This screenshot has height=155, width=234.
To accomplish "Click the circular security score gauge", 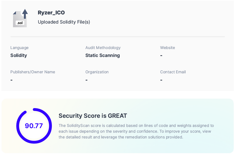I will pyautogui.click(x=34, y=110).
